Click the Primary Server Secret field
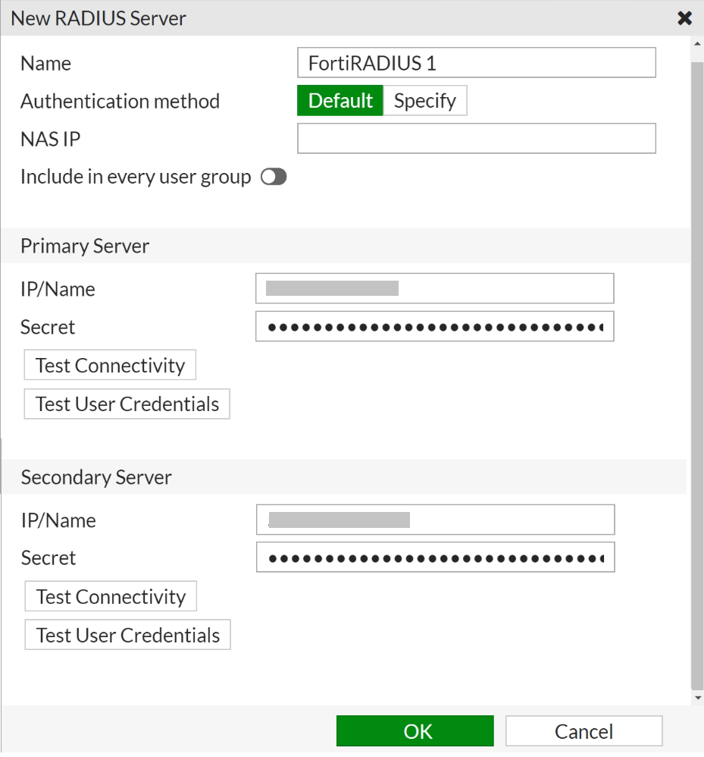704x757 pixels. point(434,327)
